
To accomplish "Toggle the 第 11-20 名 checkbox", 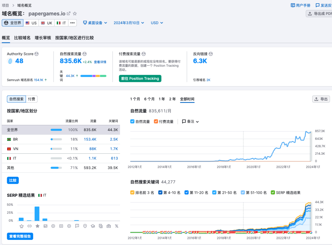I will [186, 192].
